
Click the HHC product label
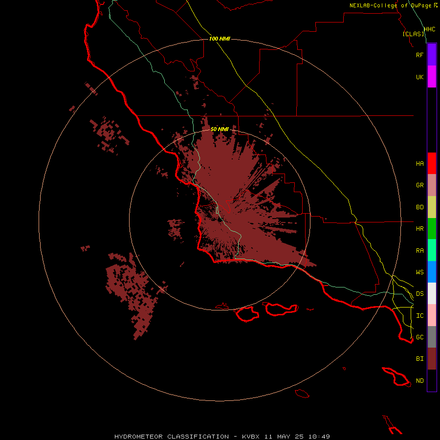coord(429,29)
